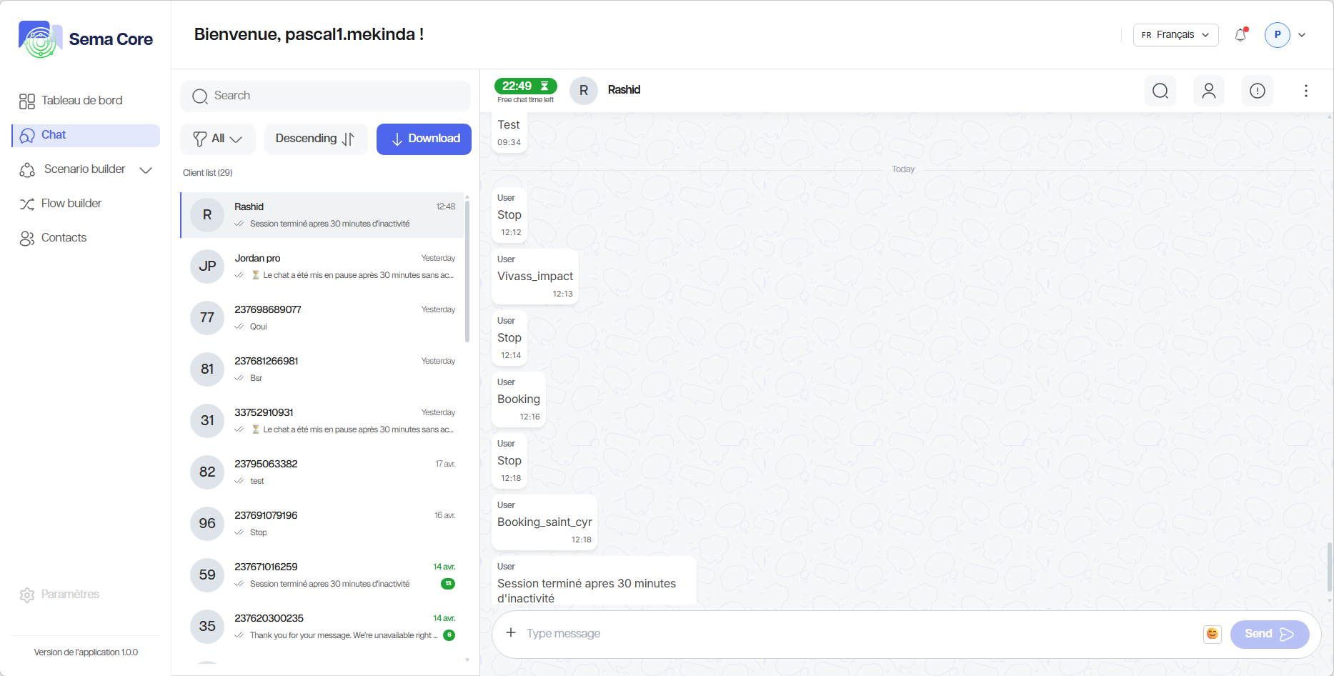Click the plus attachment icon
The image size is (1334, 676).
pos(511,633)
